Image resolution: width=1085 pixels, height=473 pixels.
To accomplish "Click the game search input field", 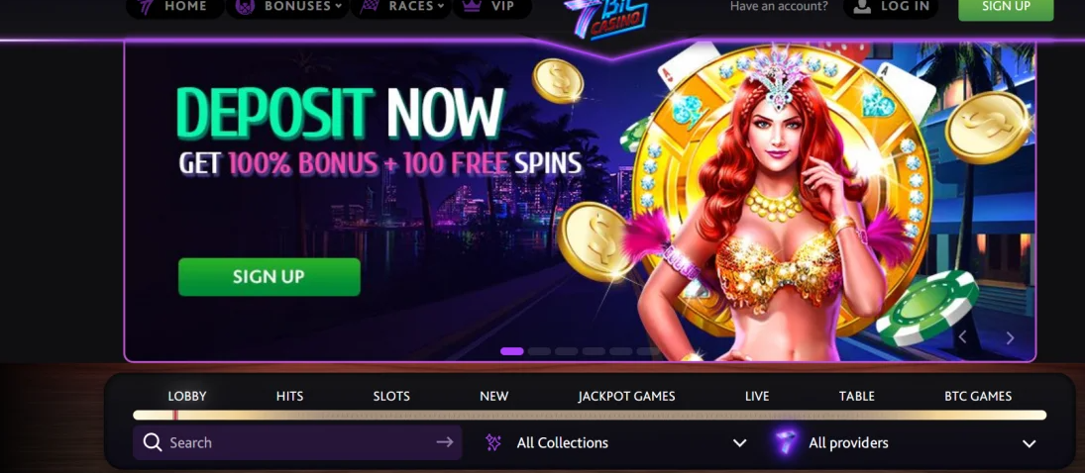I will [x=297, y=442].
